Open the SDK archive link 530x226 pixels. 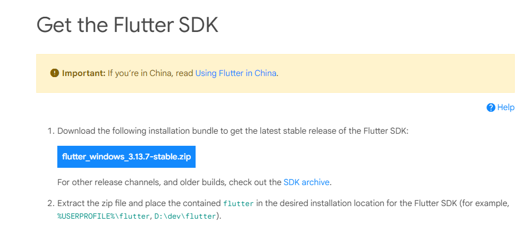[x=306, y=182]
